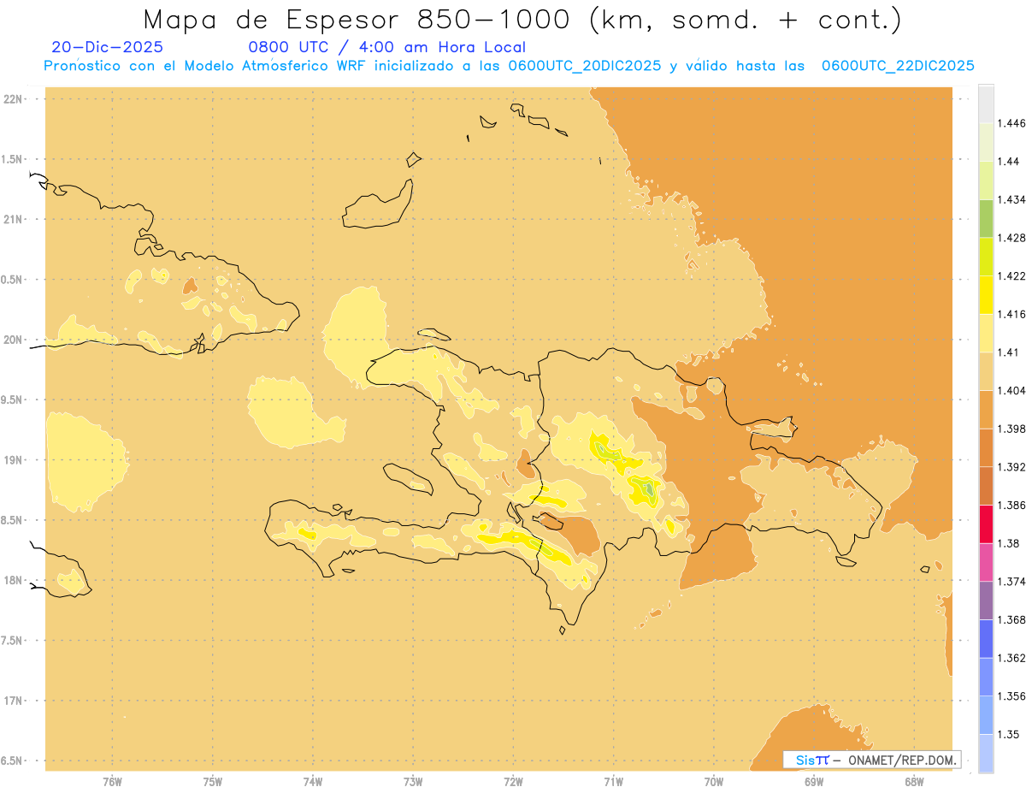
Task: Click the date label '20-Dic-2025'
Action: click(107, 48)
